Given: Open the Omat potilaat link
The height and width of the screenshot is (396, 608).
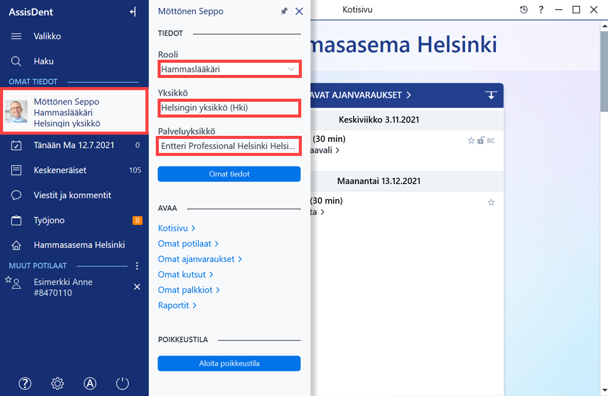Looking at the screenshot, I should click(x=188, y=244).
